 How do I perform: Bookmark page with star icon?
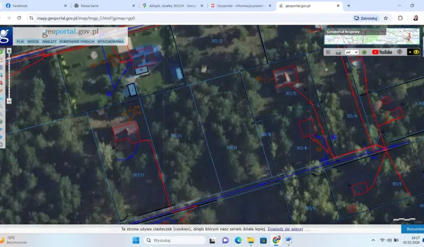click(386, 18)
